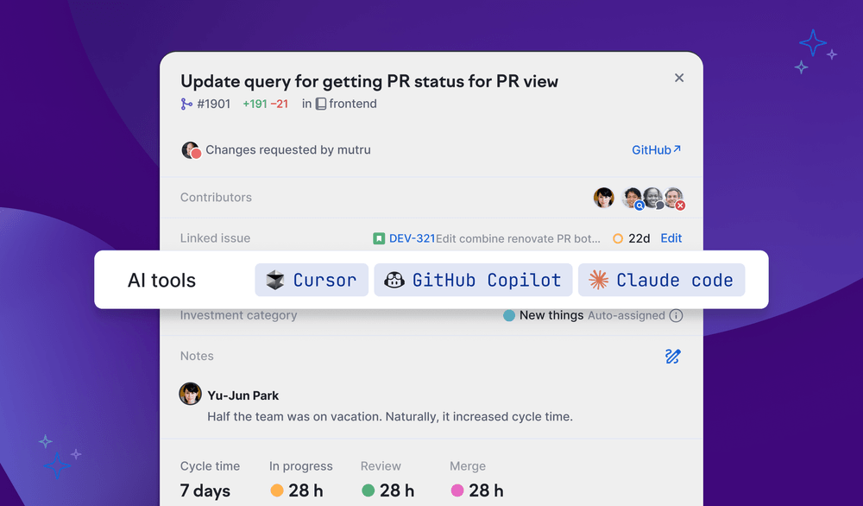Click the edit notes pencil icon

pyautogui.click(x=673, y=356)
